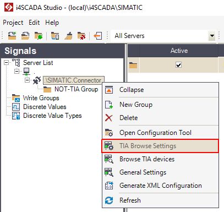Image resolution: width=224 pixels, height=212 pixels.
Task: Choose Browse TIA devices menu entry
Action: (x=160, y=159)
